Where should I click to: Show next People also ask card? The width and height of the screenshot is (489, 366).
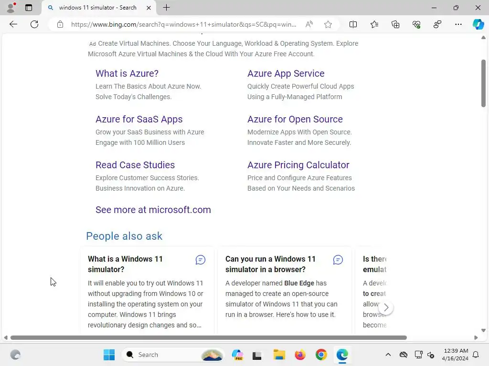pos(386,307)
